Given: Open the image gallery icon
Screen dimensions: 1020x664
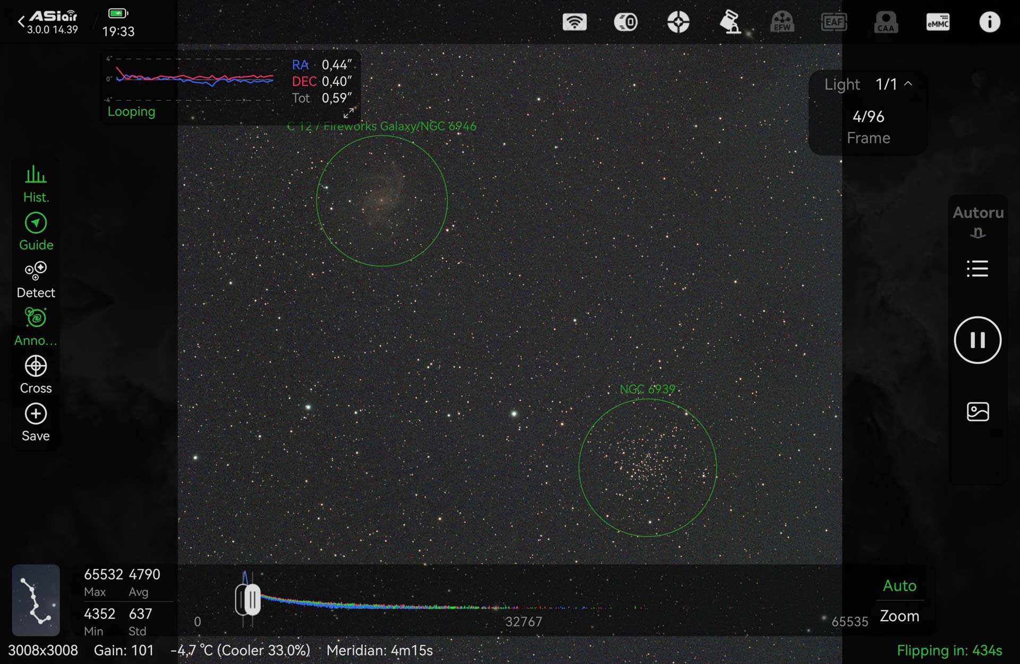Looking at the screenshot, I should coord(977,411).
